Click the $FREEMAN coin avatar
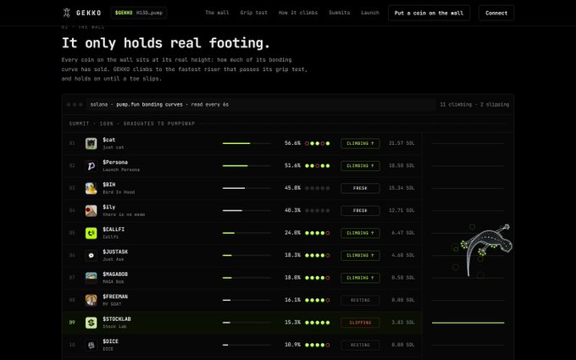This screenshot has height=360, width=576. 91,300
